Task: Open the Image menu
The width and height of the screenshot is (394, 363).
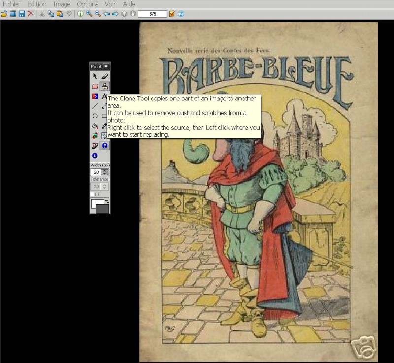Action: click(x=62, y=4)
